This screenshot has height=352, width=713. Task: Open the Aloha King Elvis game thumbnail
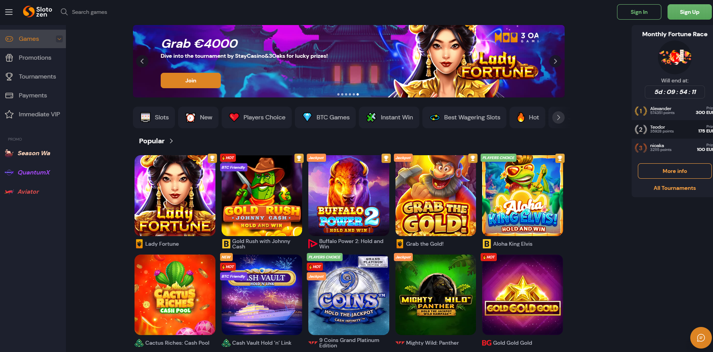click(522, 195)
